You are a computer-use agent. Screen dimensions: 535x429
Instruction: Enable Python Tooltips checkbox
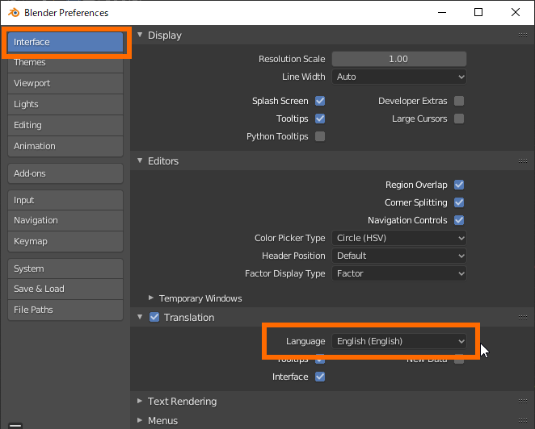coord(320,136)
